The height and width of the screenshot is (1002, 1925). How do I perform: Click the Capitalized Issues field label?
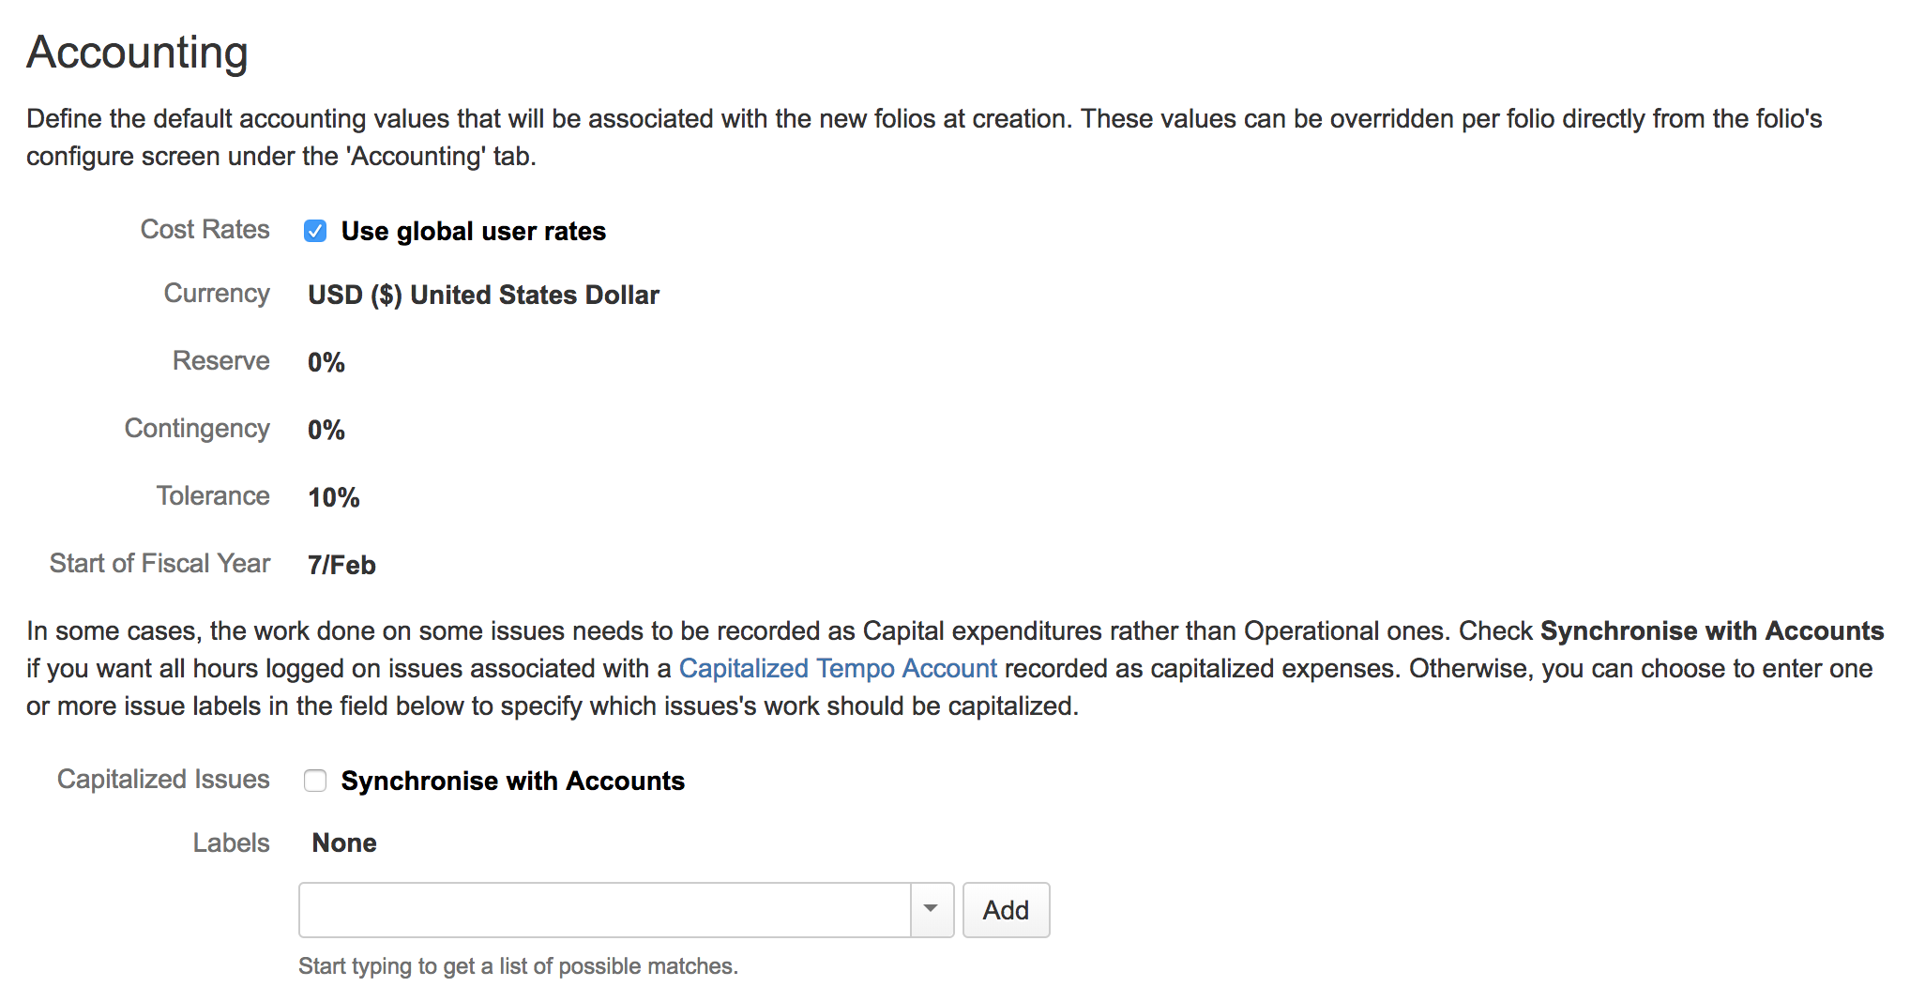163,779
